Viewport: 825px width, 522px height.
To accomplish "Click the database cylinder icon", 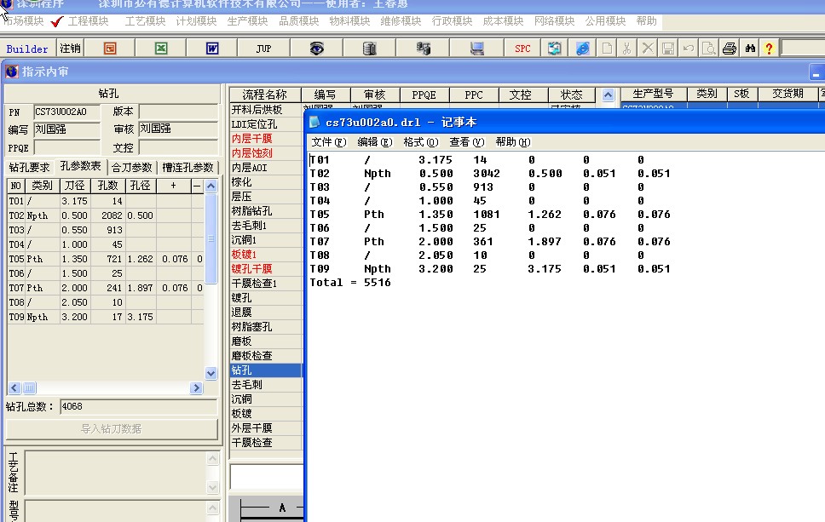I will pyautogui.click(x=369, y=49).
